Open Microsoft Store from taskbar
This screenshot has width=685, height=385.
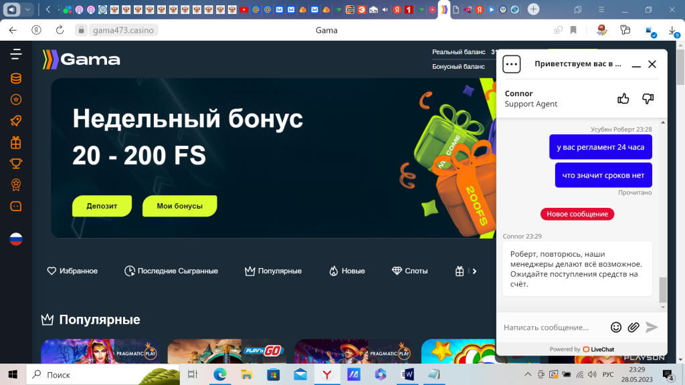coord(274,374)
